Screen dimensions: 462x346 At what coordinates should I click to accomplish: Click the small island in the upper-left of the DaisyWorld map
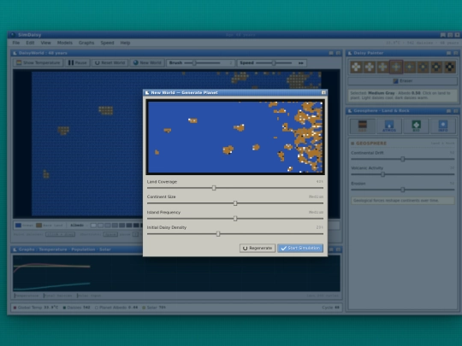(106, 110)
